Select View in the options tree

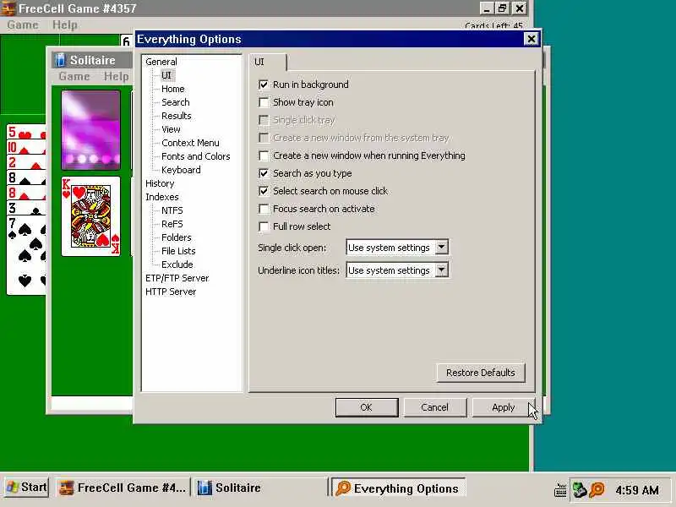[x=172, y=129]
